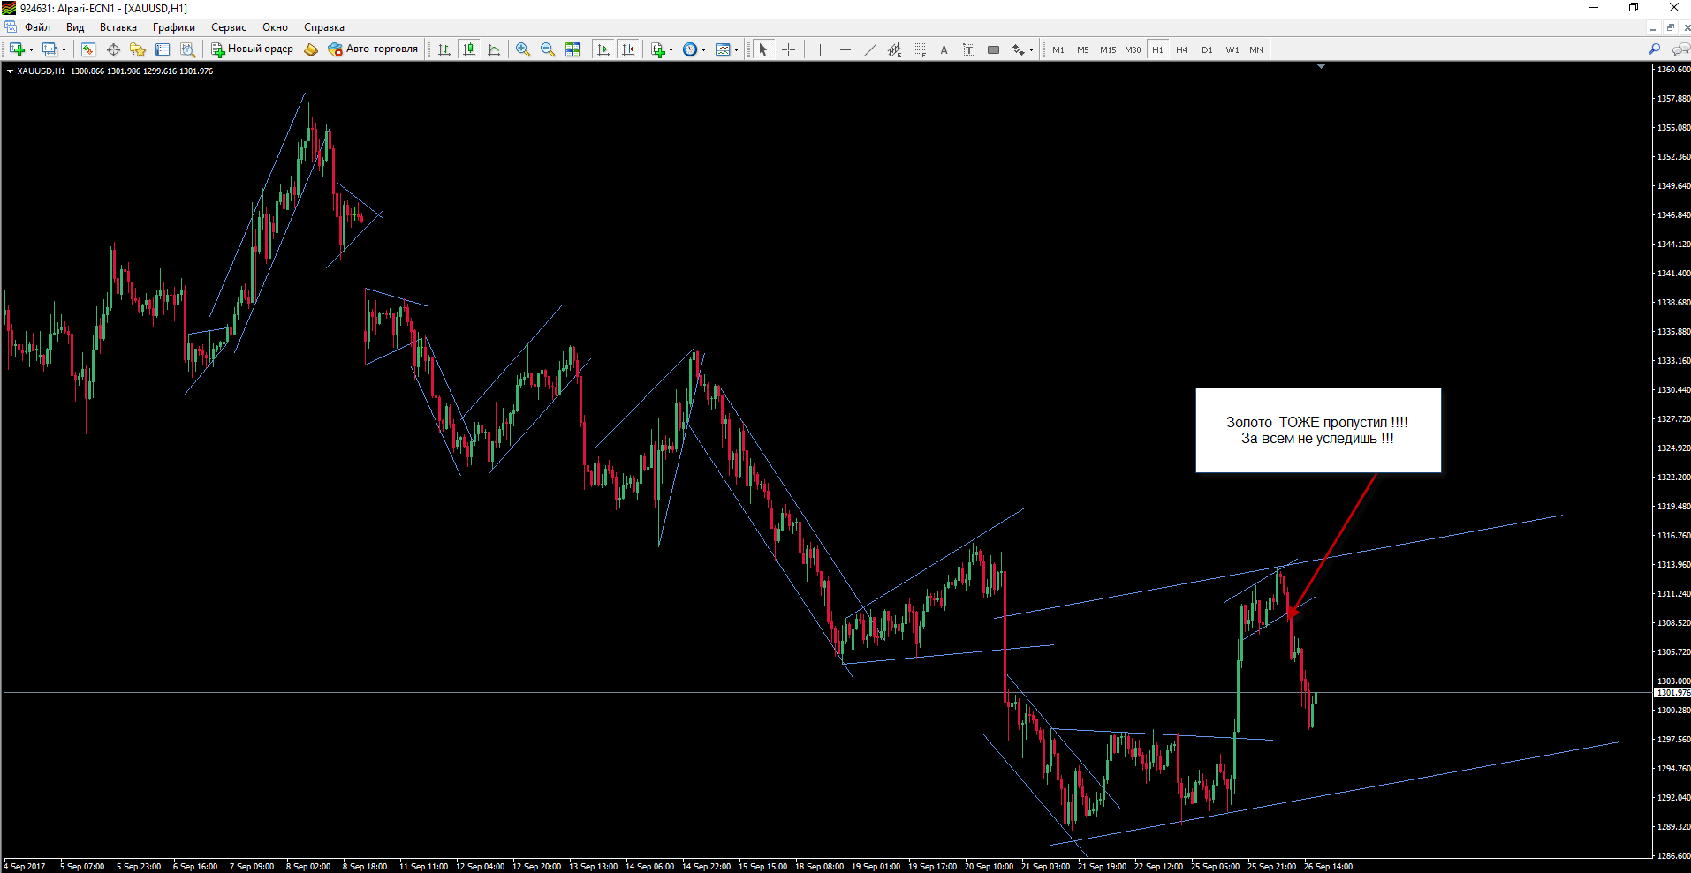Click the XAUUSD,H1 symbol triangle expander
This screenshot has height=873, width=1691.
click(11, 71)
